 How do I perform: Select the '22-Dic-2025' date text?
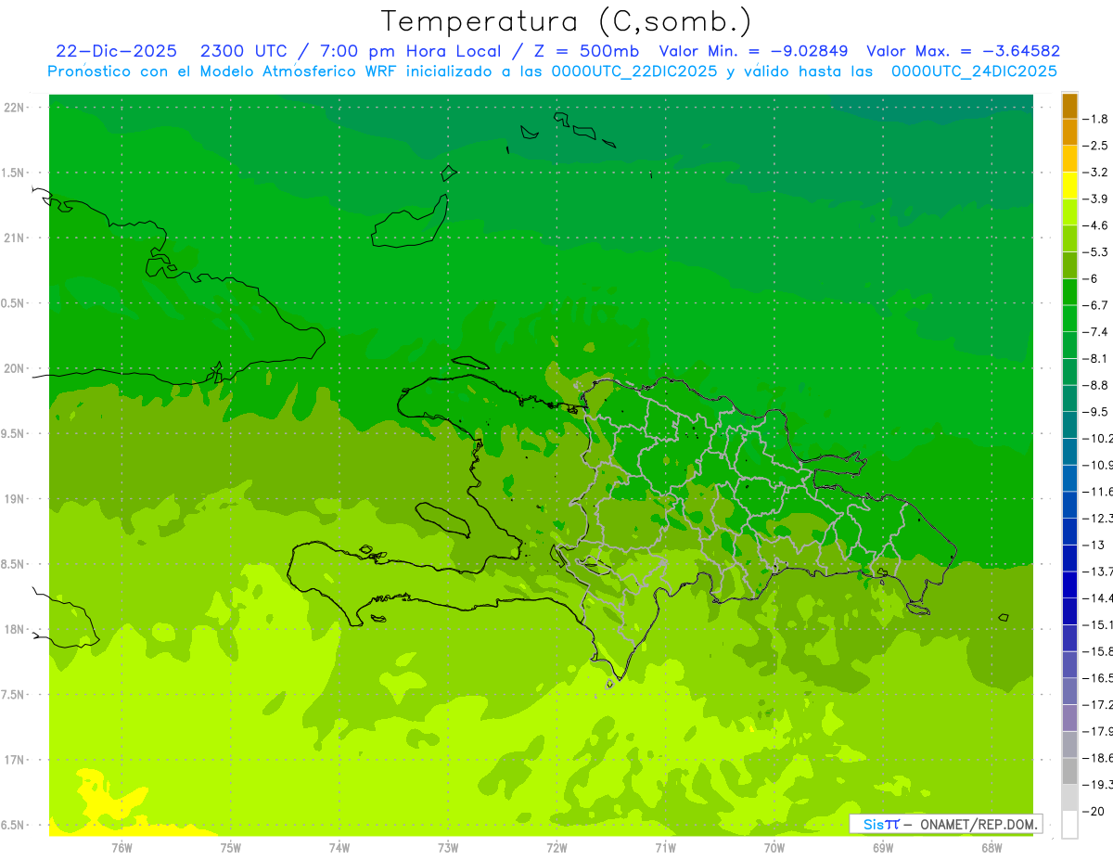click(116, 51)
